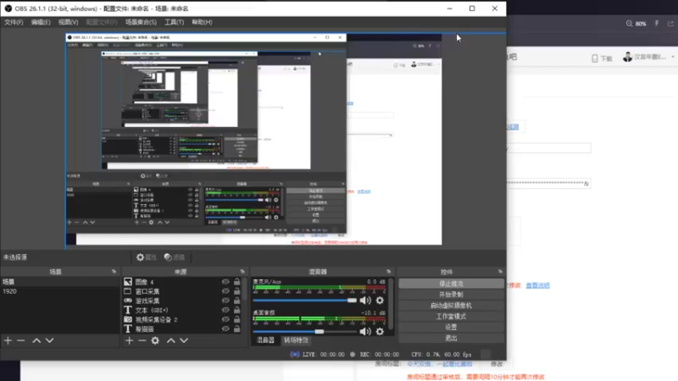678x381 pixels.
Task: Open source properties gear in 来源 toolbar
Action: [155, 341]
